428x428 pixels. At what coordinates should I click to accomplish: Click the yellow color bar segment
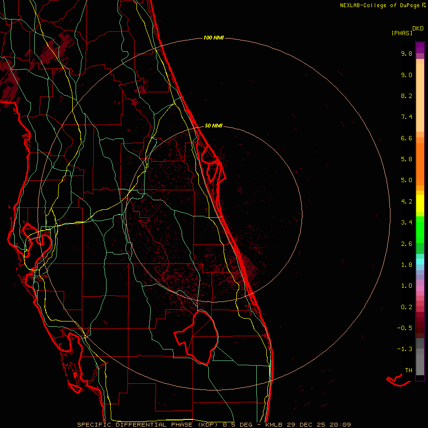click(420, 204)
